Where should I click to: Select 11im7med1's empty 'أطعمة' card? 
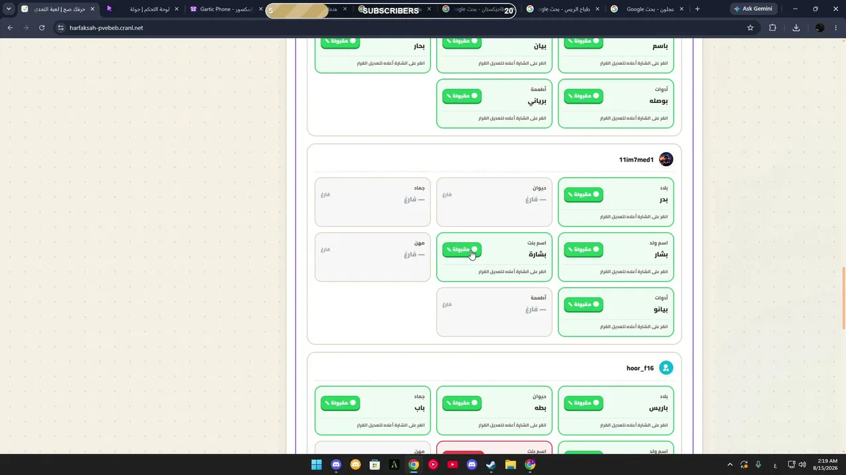[494, 312]
